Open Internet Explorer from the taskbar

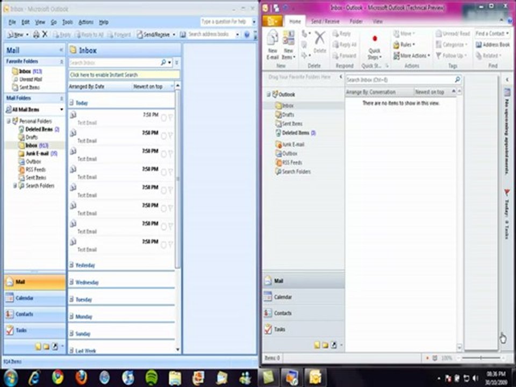[x=34, y=377]
